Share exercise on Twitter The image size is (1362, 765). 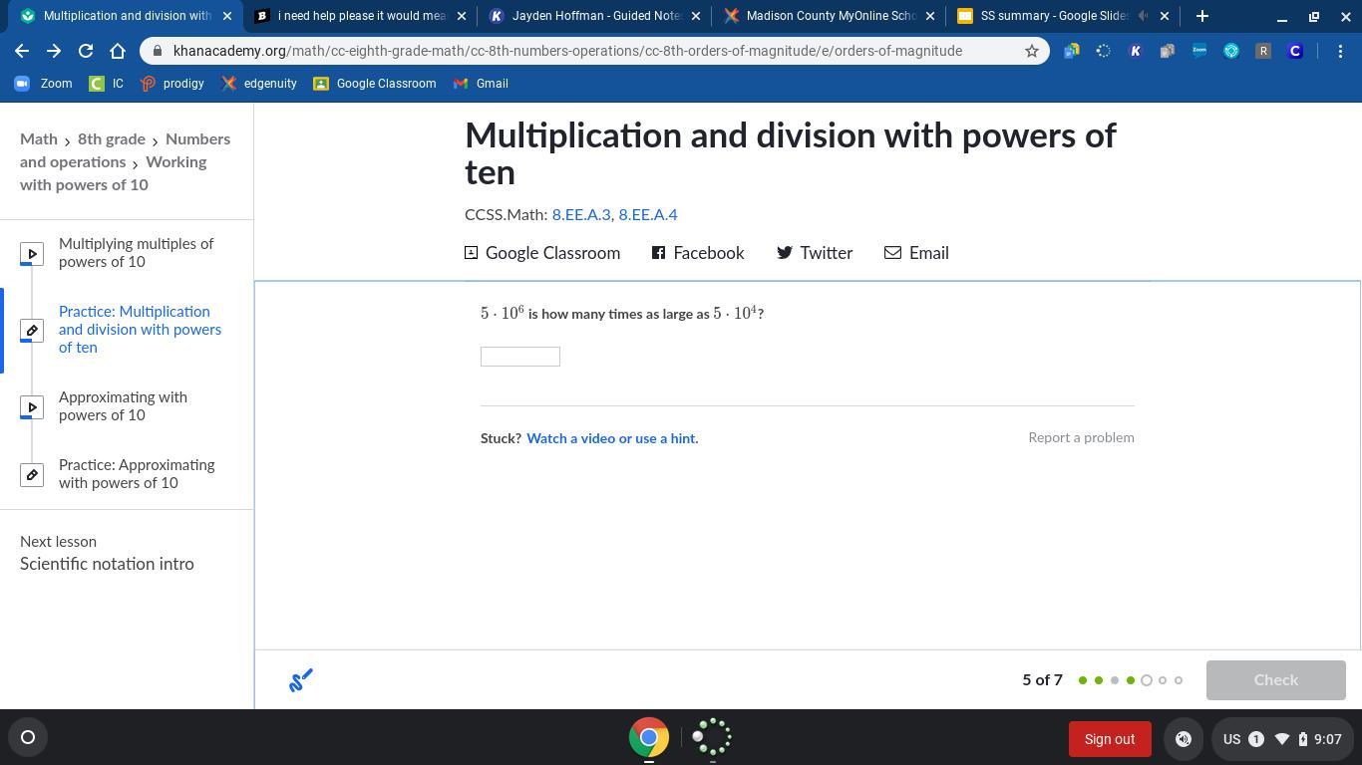(x=815, y=253)
